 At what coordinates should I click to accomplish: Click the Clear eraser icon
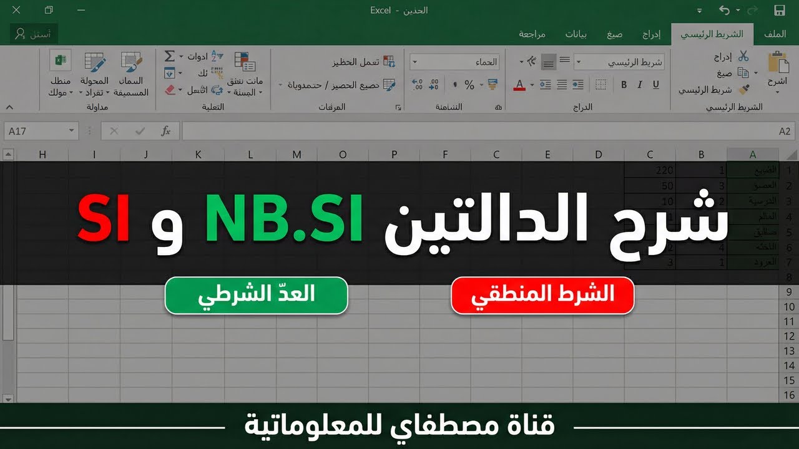coord(171,90)
